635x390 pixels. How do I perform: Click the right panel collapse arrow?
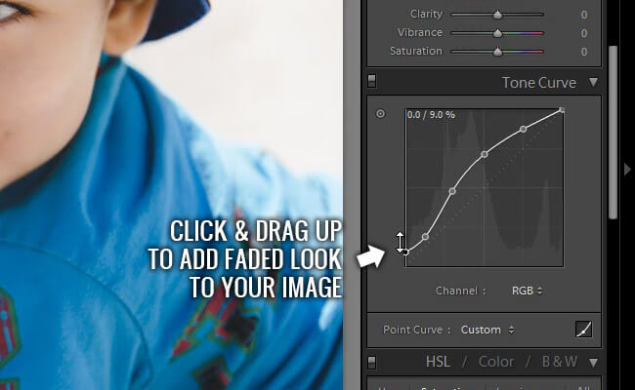(x=627, y=169)
